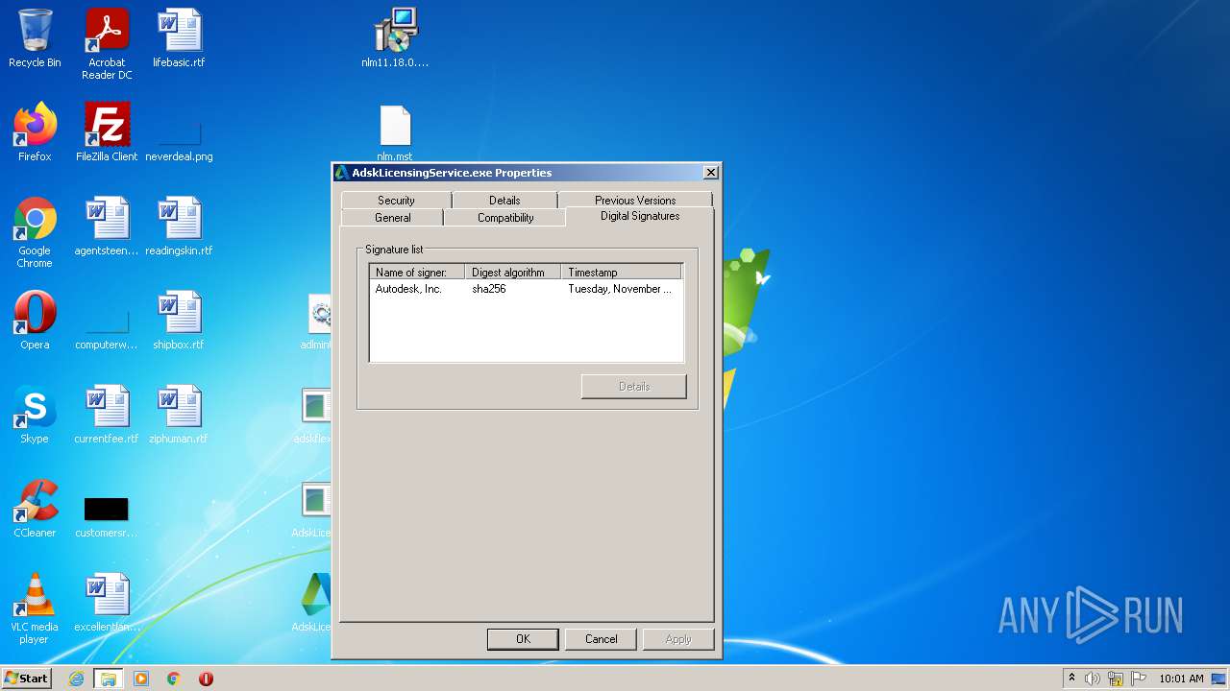The width and height of the screenshot is (1230, 691).
Task: Launch Opera browser shortcut
Action: pyautogui.click(x=35, y=321)
